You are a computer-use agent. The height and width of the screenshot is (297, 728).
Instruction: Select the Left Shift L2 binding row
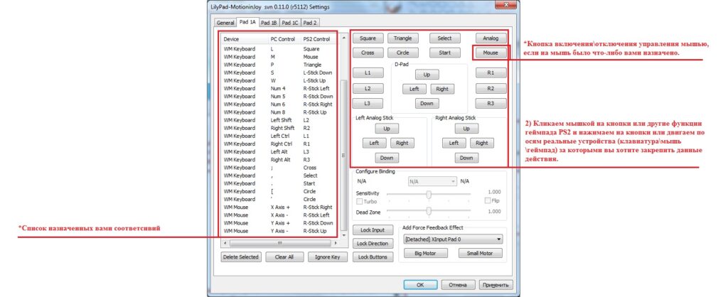coord(279,120)
